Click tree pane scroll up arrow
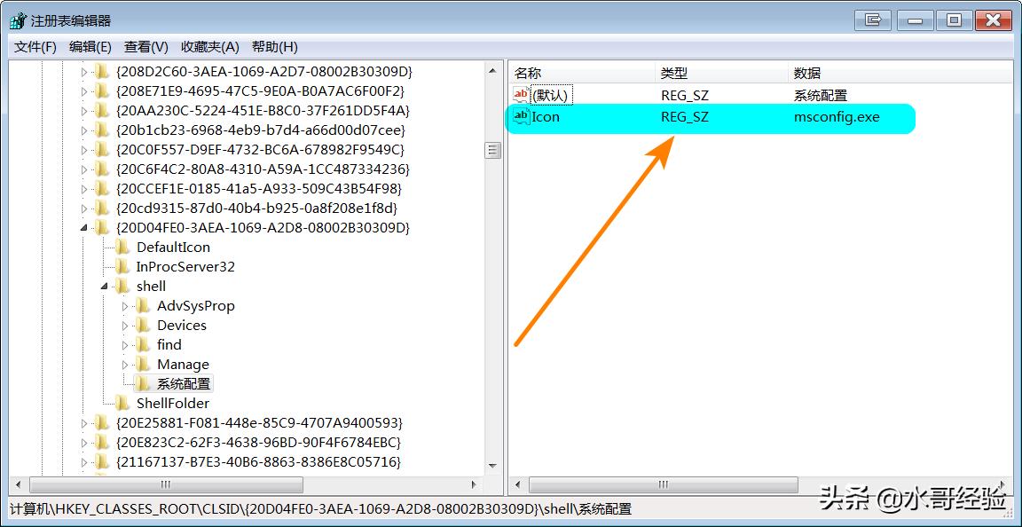The width and height of the screenshot is (1022, 527). click(493, 70)
